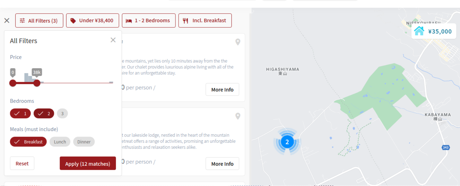Toggle off the Breakfast meal filter
The image size is (460, 186).
[x=28, y=142]
